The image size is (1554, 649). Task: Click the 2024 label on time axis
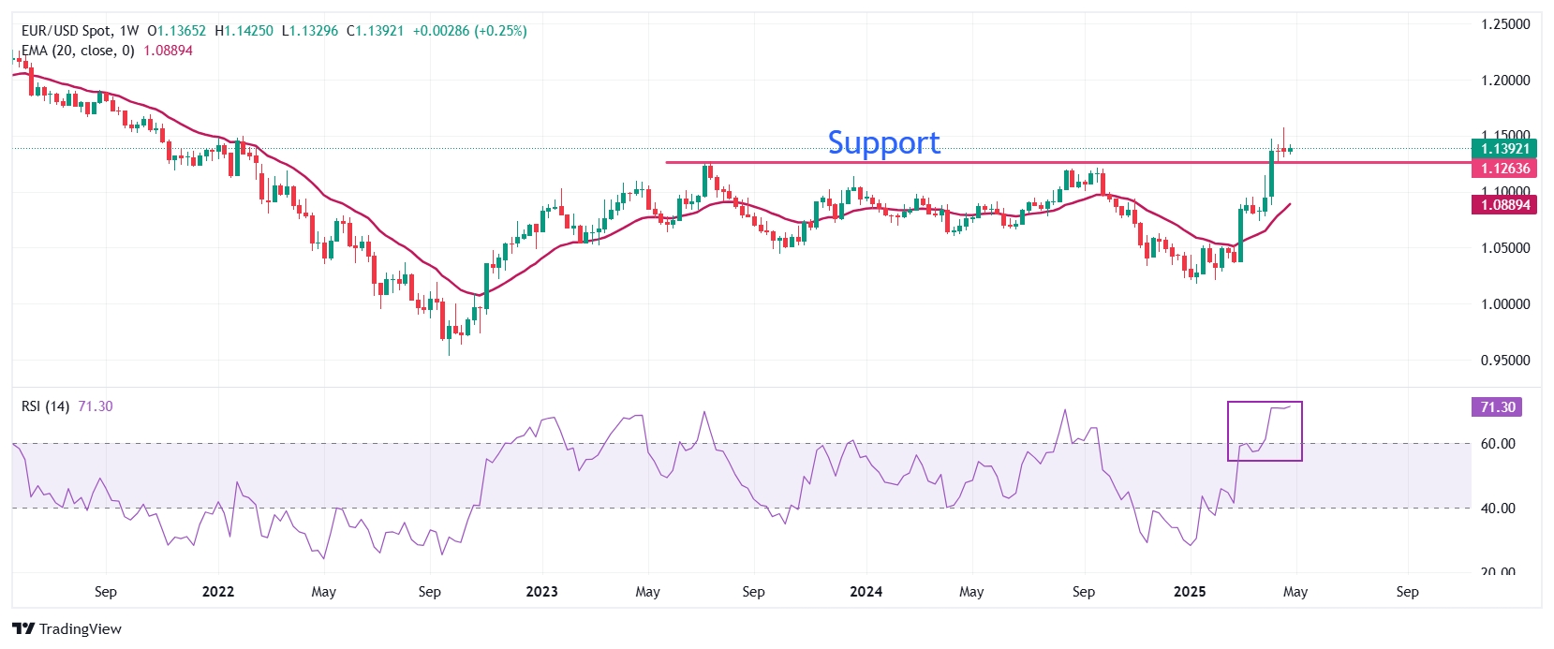(866, 592)
